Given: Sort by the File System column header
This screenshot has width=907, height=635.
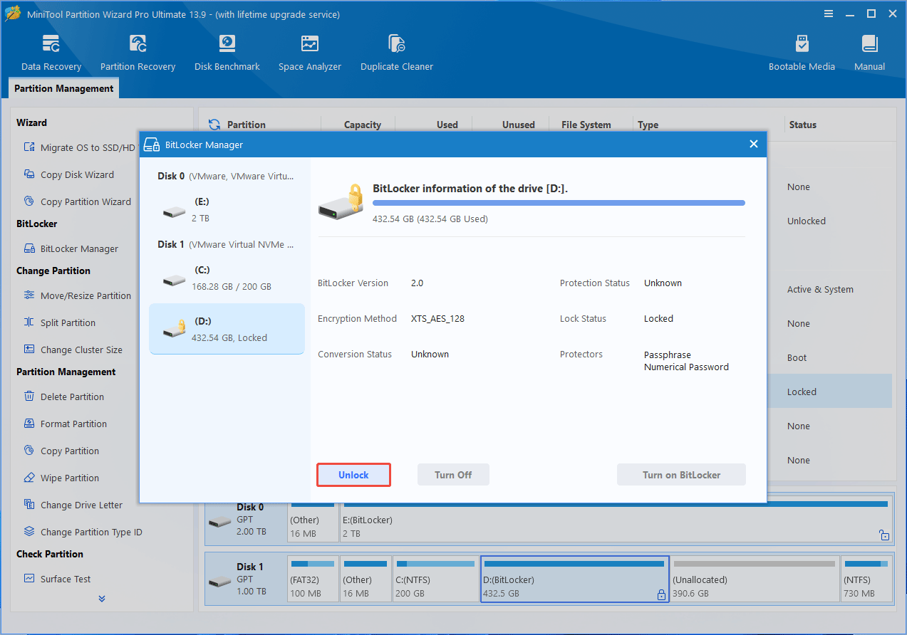Looking at the screenshot, I should [x=586, y=125].
